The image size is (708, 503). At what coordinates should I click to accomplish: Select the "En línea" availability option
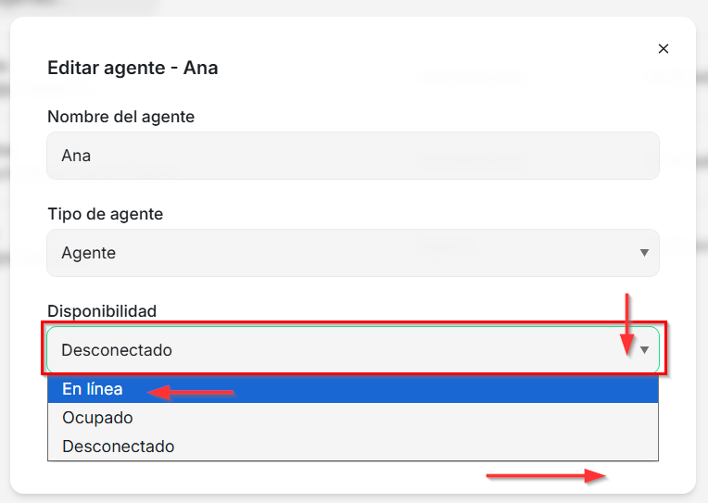click(x=93, y=389)
